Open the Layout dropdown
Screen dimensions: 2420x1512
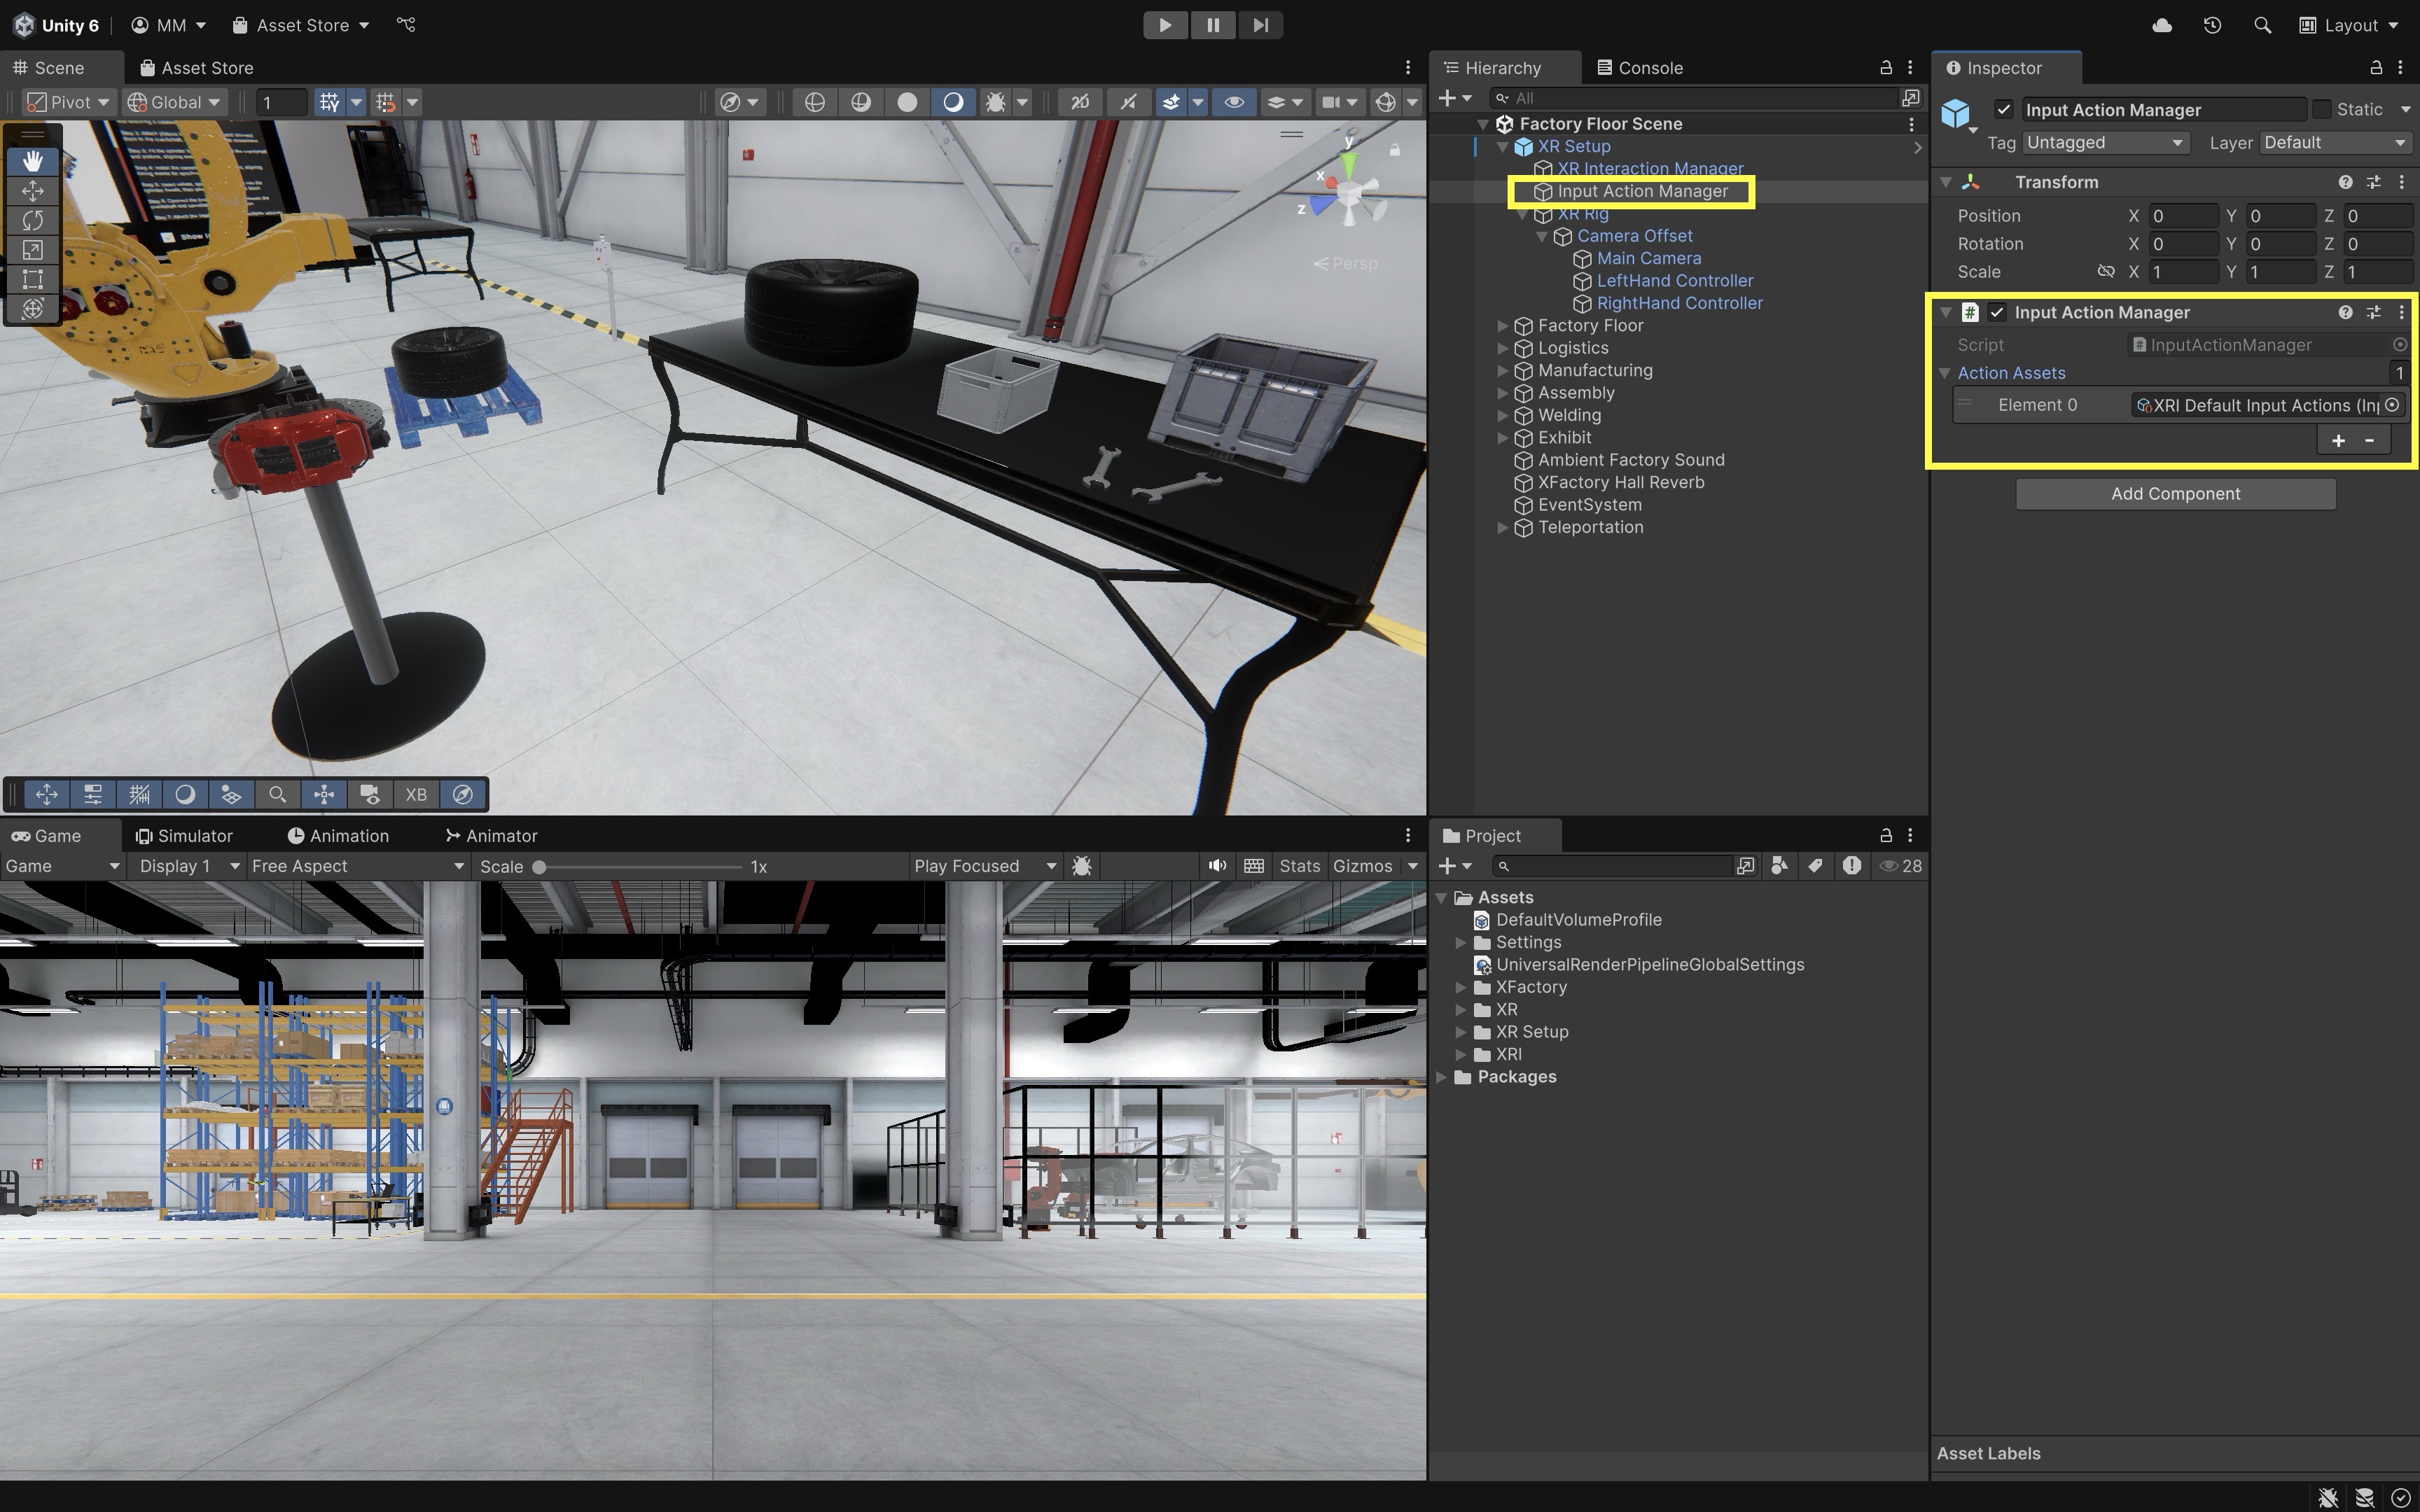coord(2349,25)
